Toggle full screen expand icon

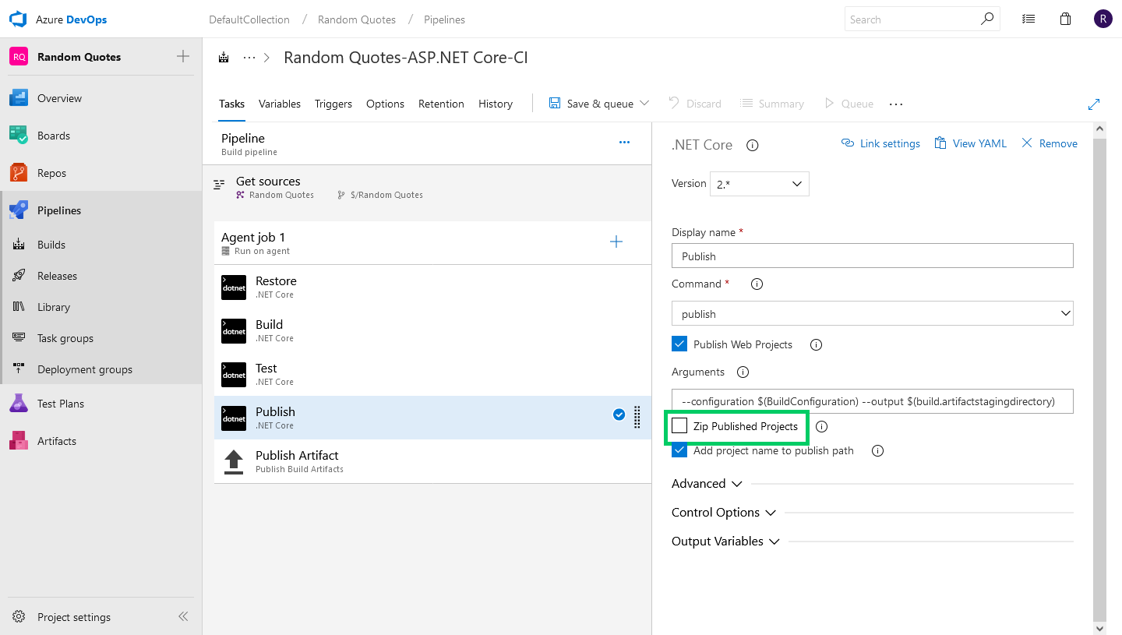(x=1094, y=104)
